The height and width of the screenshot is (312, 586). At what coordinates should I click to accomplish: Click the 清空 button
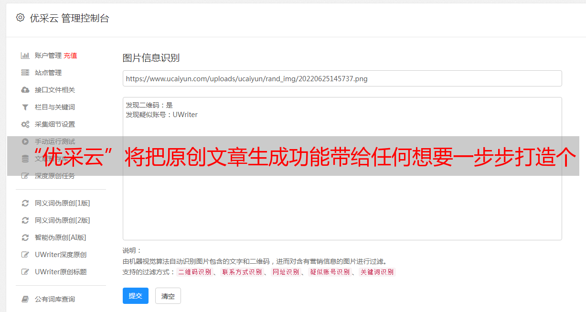point(168,296)
